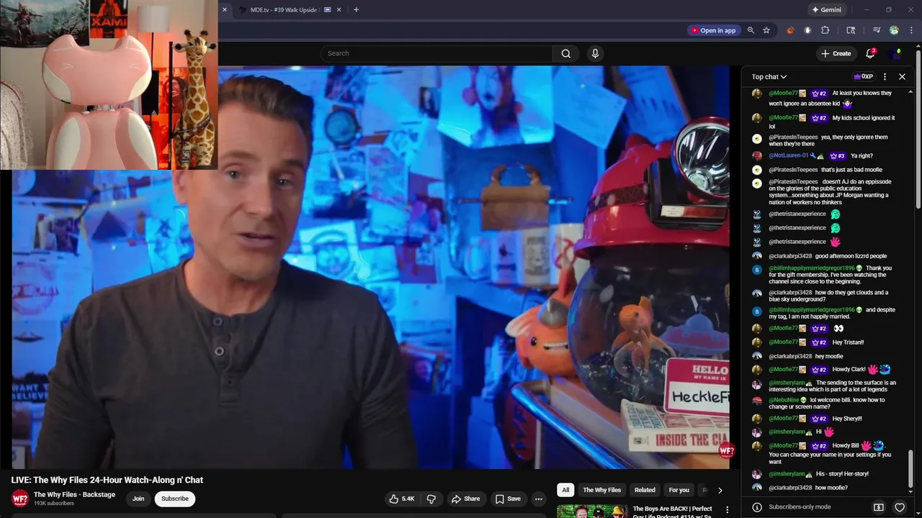922x518 pixels.
Task: Click the Subscribers-only mode chat text
Action: (x=800, y=507)
